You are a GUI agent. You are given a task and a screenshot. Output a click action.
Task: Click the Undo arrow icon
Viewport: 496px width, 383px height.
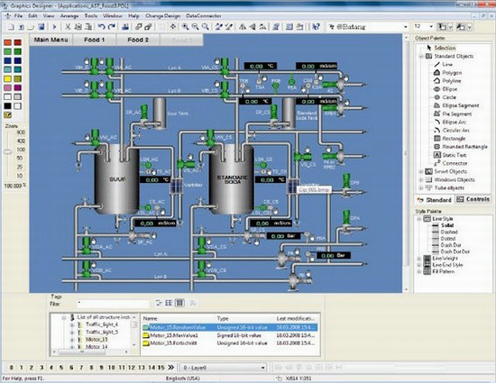coord(102,27)
